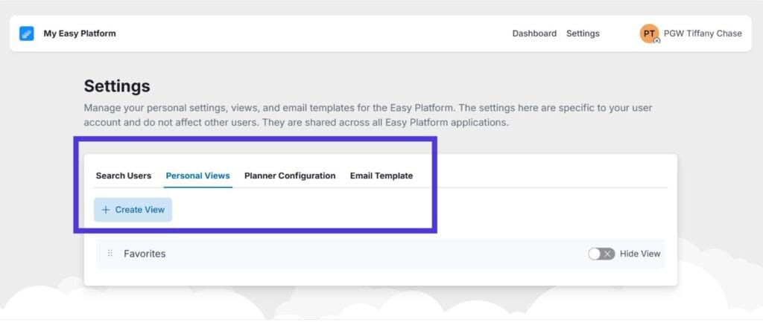Open the Search Users tab

[124, 176]
